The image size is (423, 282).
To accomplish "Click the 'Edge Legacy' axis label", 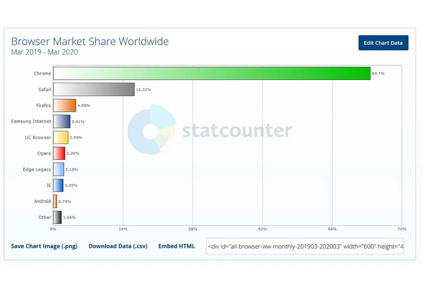I will [37, 170].
